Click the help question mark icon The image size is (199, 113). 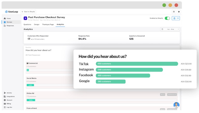[179, 12]
